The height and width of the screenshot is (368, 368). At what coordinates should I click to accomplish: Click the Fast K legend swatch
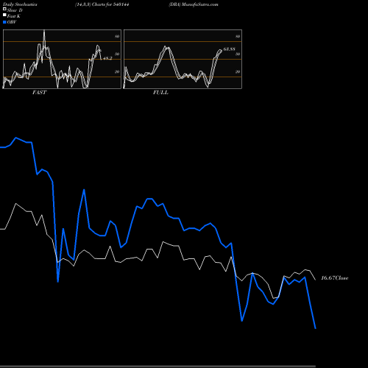tap(4, 15)
